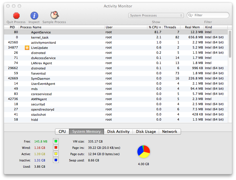
Task: Open the System Processes show dropdown
Action: 156,15
